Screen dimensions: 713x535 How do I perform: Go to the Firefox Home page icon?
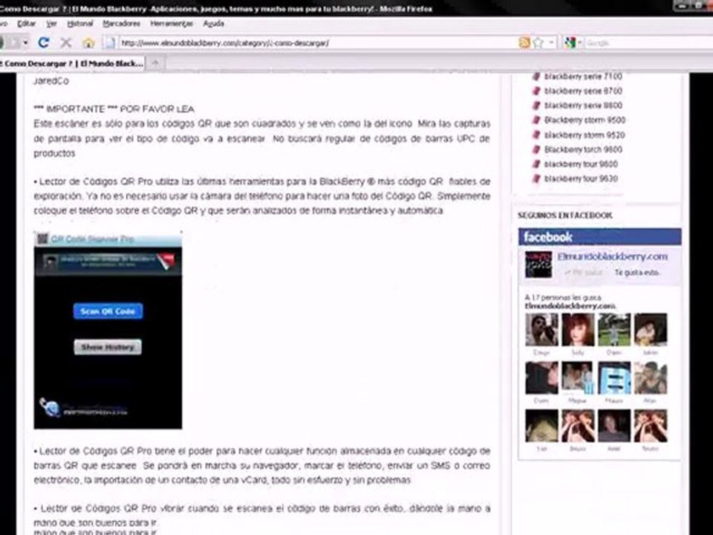88,43
